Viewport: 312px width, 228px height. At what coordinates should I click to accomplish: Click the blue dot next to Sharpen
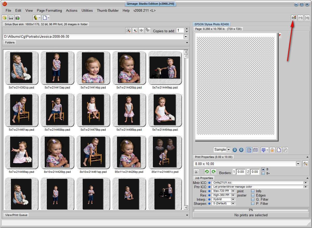pos(209,204)
